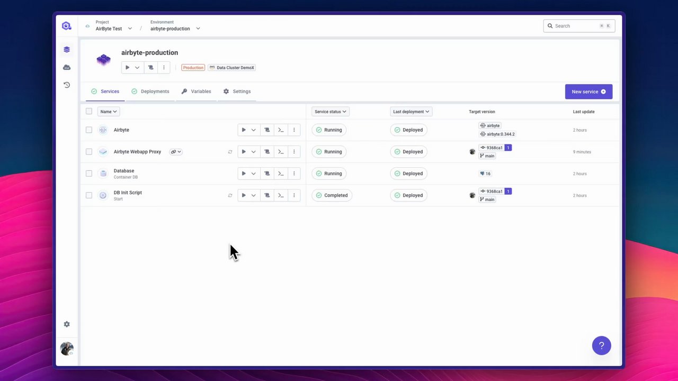Screen dimensions: 678x381
Task: Open logs icon for airbyte-production environment
Action: point(150,68)
